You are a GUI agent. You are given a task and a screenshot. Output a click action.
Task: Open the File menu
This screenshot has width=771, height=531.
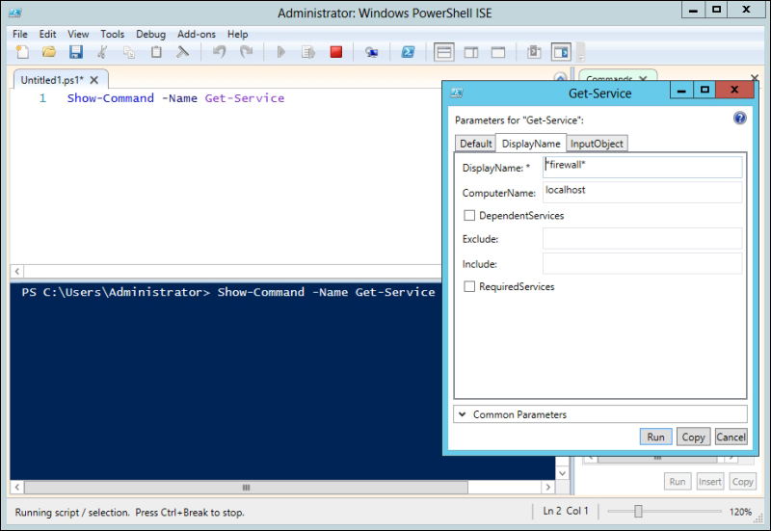click(x=20, y=34)
